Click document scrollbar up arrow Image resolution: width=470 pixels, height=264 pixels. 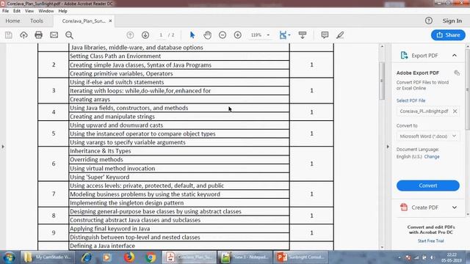point(382,46)
